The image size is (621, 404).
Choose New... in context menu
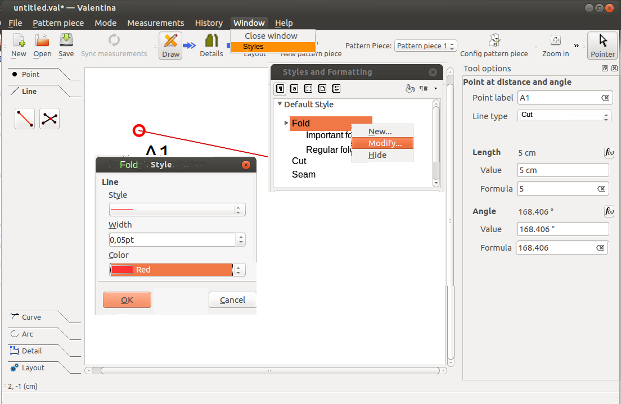tap(382, 131)
